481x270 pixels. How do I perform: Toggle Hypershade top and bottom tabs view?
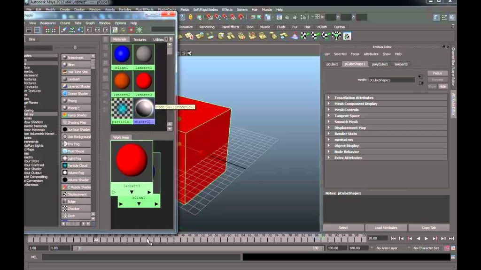pyautogui.click(x=37, y=30)
